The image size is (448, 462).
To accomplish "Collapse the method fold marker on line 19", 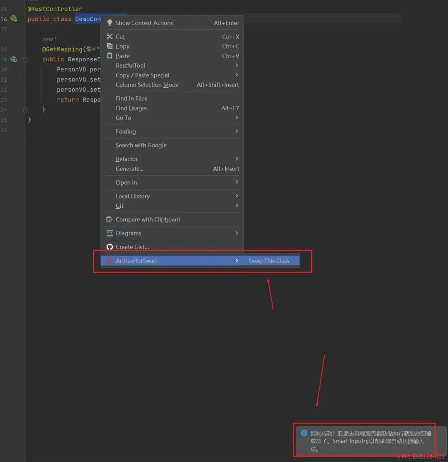I will pos(25,60).
